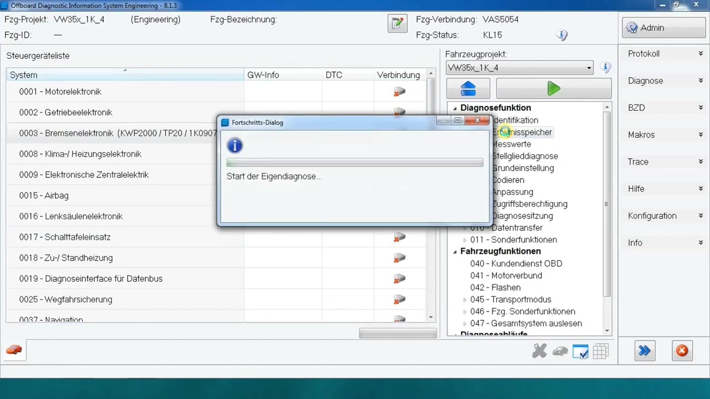Select 0016 - Lenksäulenelektronik row
The height and width of the screenshot is (399, 710).
[111, 216]
